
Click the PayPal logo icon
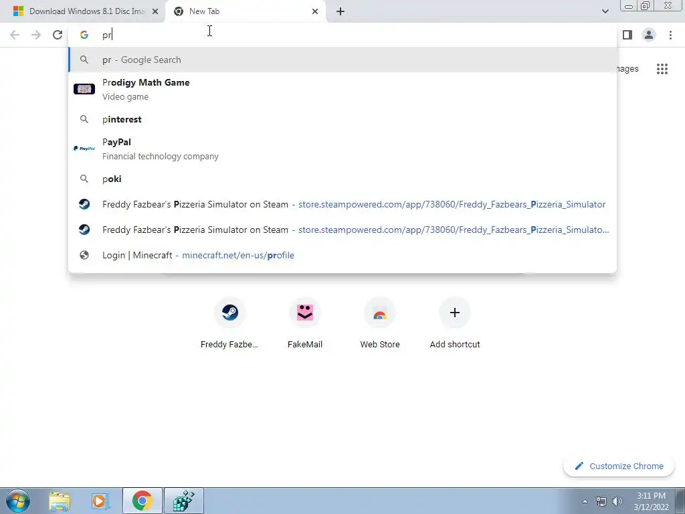click(x=84, y=149)
